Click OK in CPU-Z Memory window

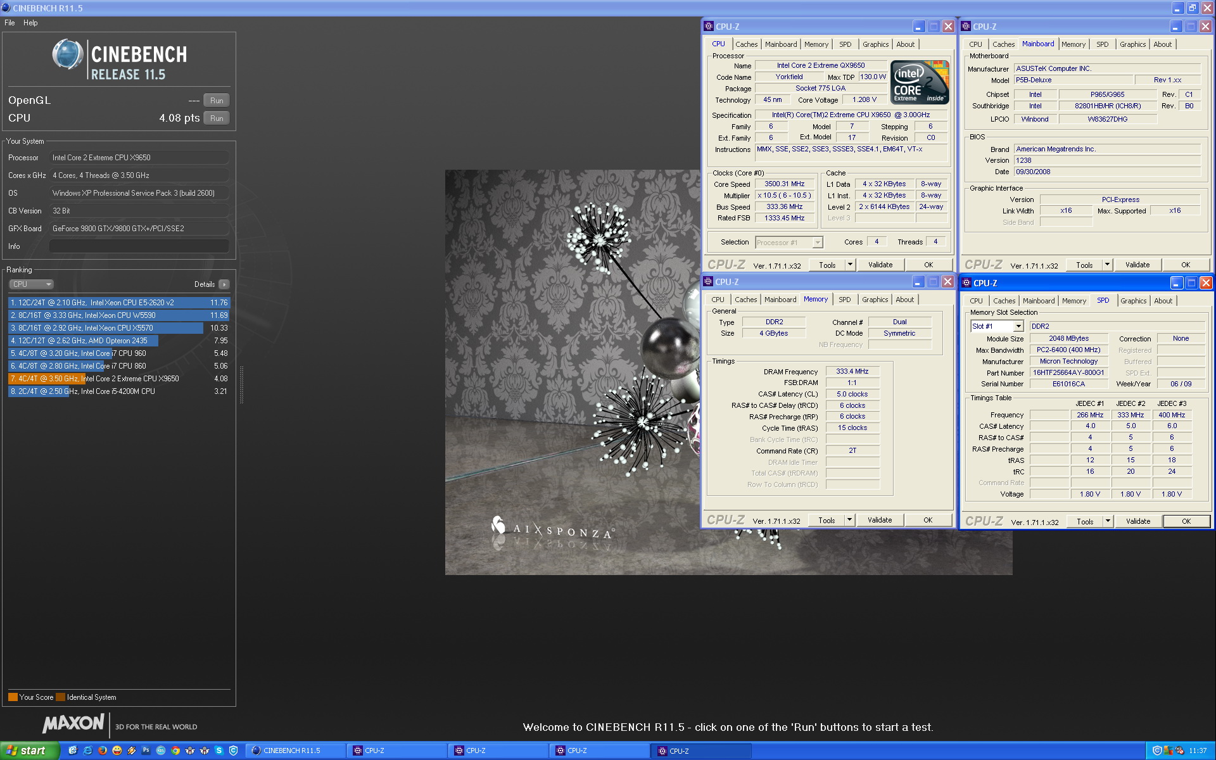tap(927, 520)
